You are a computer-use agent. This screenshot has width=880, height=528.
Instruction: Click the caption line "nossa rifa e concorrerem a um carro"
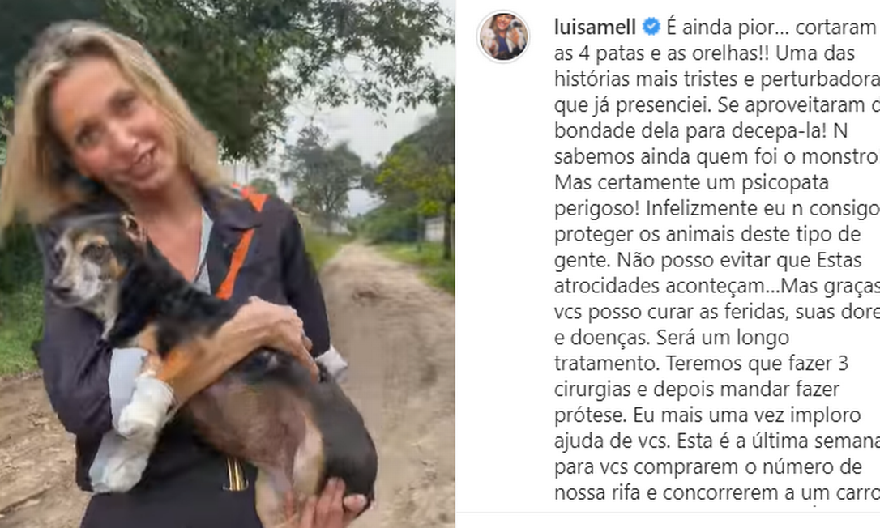[x=716, y=492]
